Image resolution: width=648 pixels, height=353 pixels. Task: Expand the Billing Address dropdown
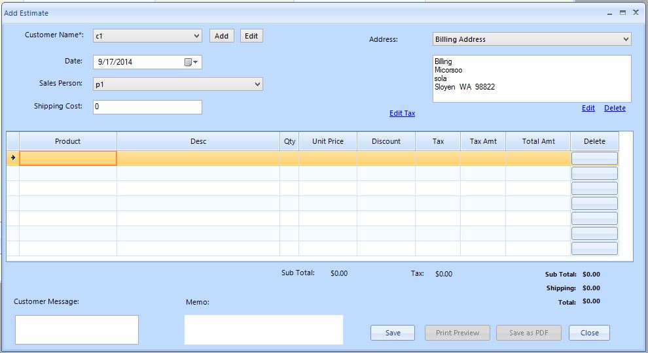coord(626,39)
